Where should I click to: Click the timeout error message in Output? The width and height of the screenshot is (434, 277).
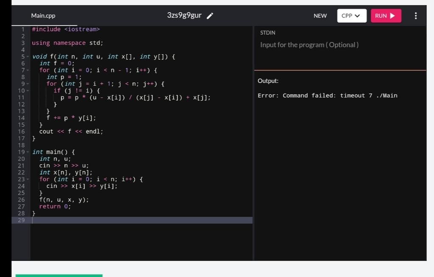click(x=328, y=95)
